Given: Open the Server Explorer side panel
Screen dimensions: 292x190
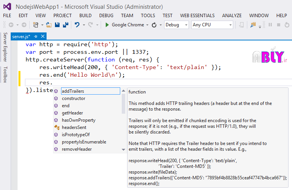Looking at the screenshot, I should pos(5,47).
